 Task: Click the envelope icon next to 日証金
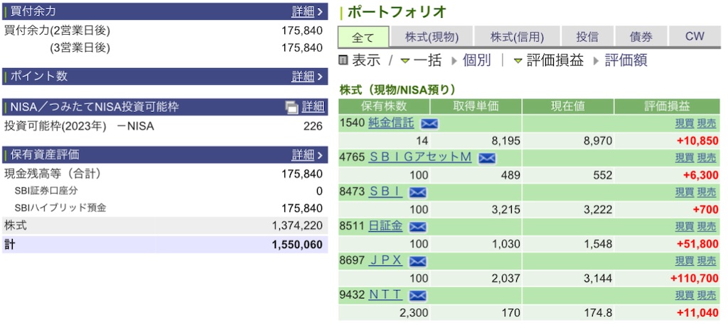[417, 227]
